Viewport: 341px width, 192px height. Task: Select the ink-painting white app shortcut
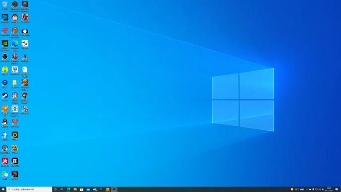tap(25, 44)
